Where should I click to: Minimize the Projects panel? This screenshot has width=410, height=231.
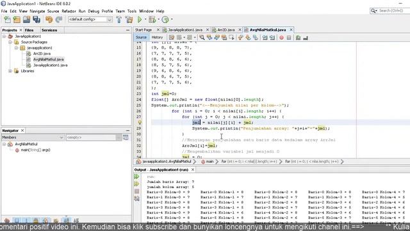point(127,30)
